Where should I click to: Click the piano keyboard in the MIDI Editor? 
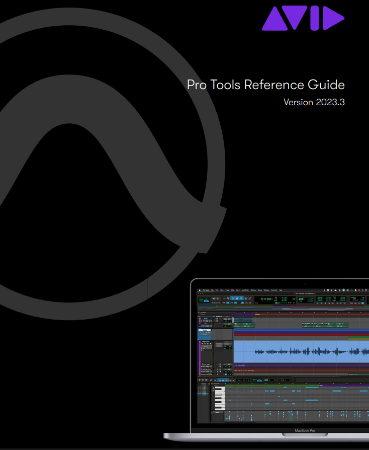pos(220,398)
